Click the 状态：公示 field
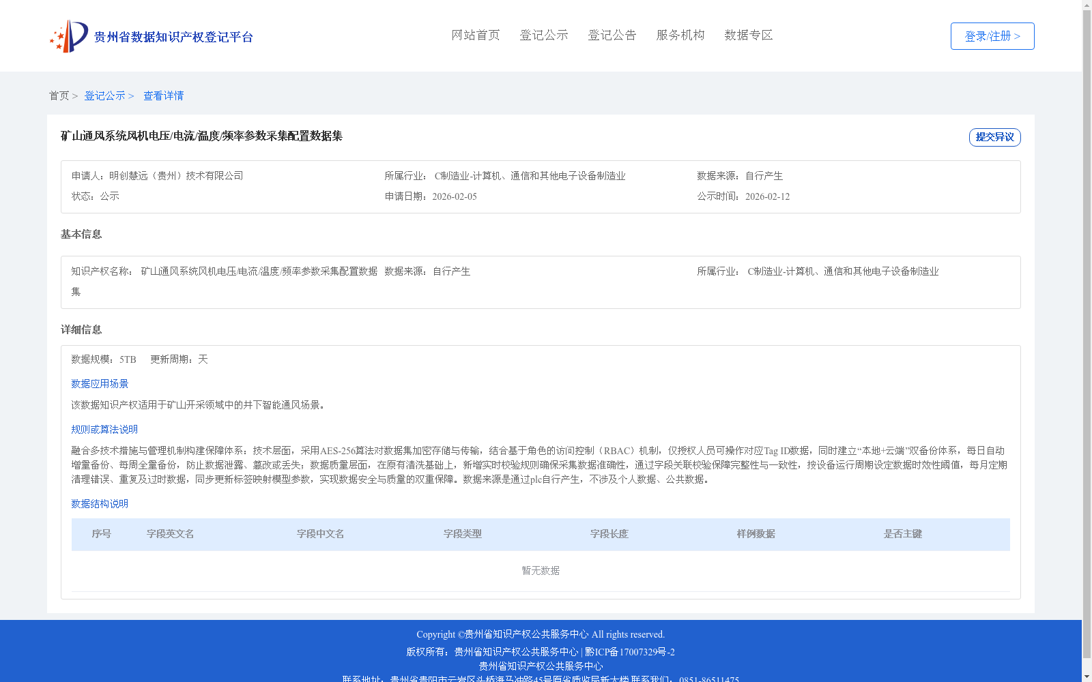Viewport: 1092px width, 682px height. [95, 196]
